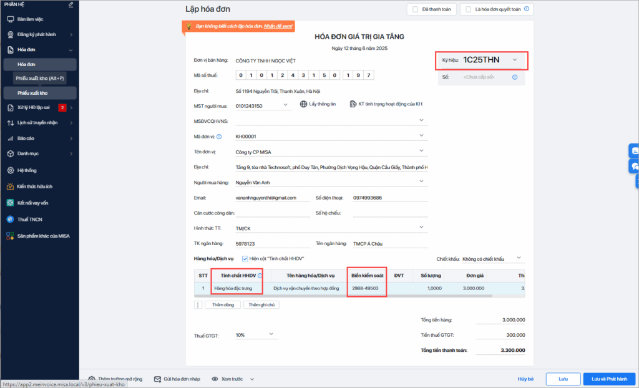The height and width of the screenshot is (388, 639).
Task: Click Lưu và Phát hành button
Action: pyautogui.click(x=609, y=379)
